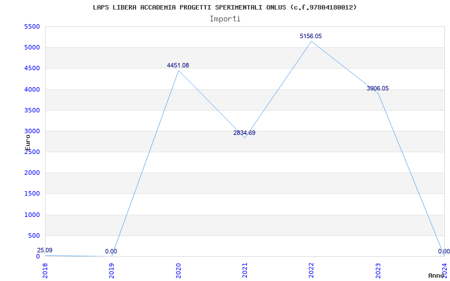
Task: Click the 0.00 label above 2024
Action: point(444,251)
